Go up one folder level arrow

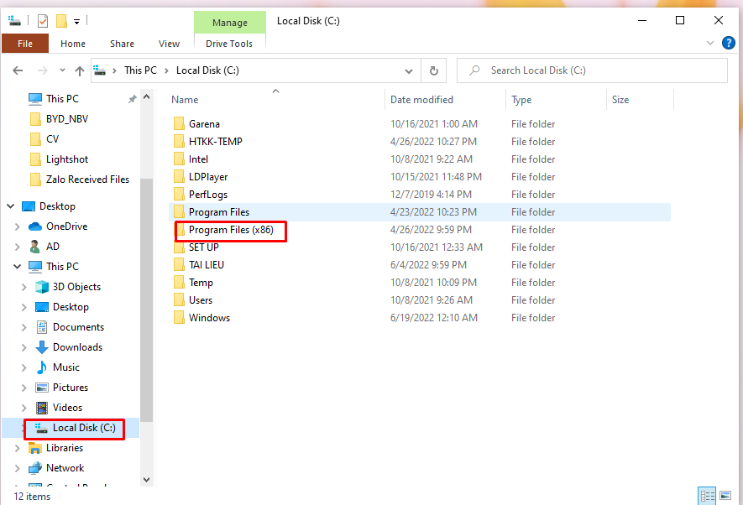(x=80, y=70)
